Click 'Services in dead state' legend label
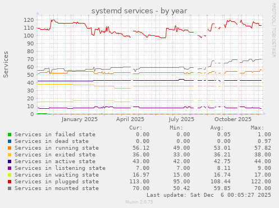The height and width of the screenshot is (208, 279). 52,141
